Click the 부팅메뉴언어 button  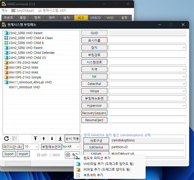(x=51, y=147)
